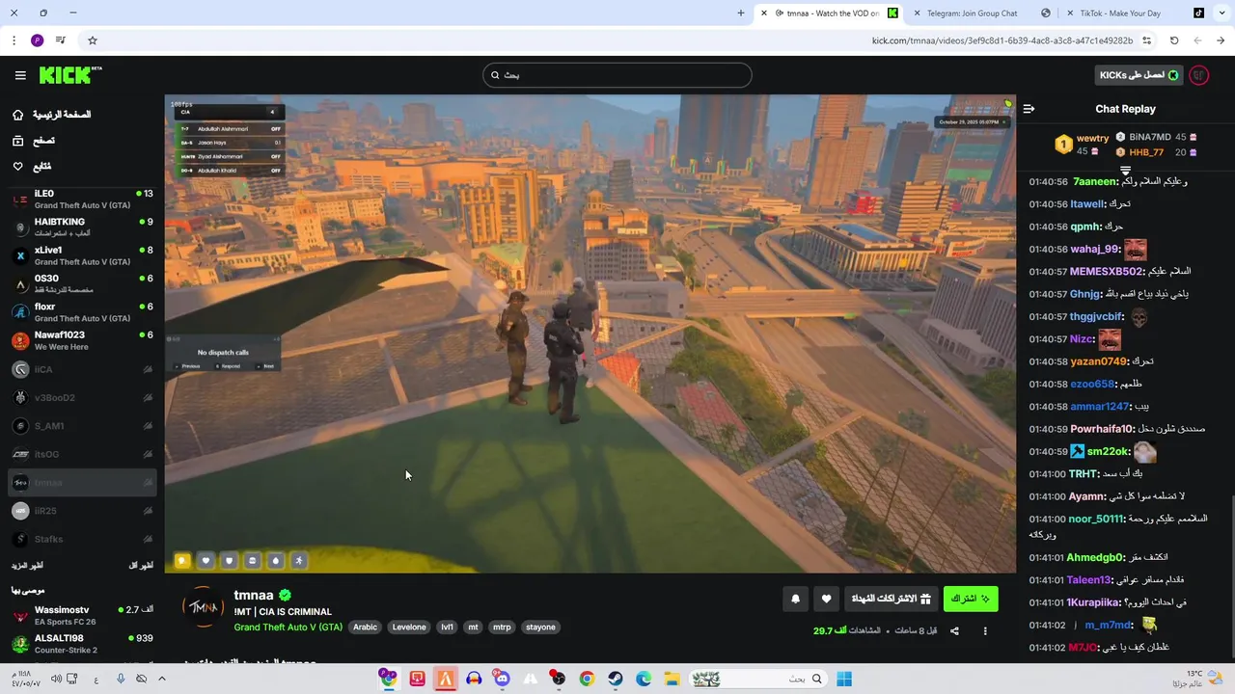Collapse the Chat Replay panel
Viewport: 1235px width, 694px height.
(x=1029, y=109)
